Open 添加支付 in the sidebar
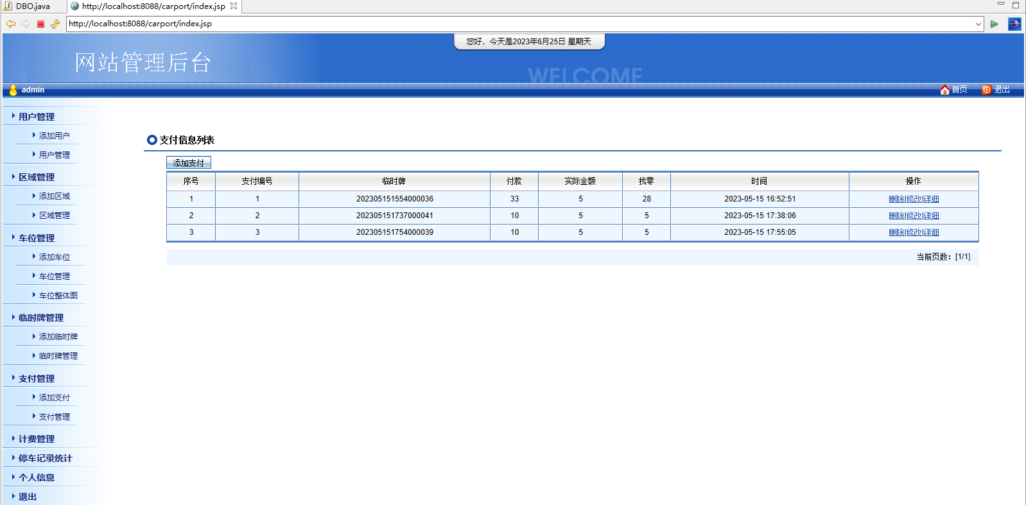 pyautogui.click(x=54, y=398)
